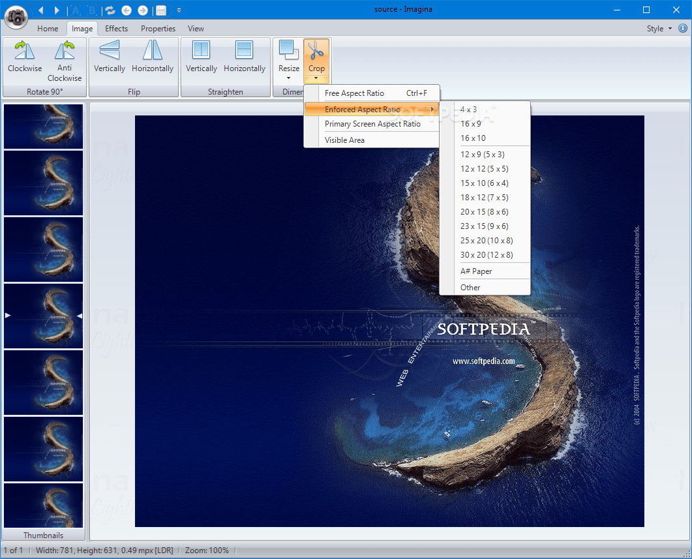Select the topmost thumbnail in the strip
Viewport: 692px width, 559px height.
(43, 126)
